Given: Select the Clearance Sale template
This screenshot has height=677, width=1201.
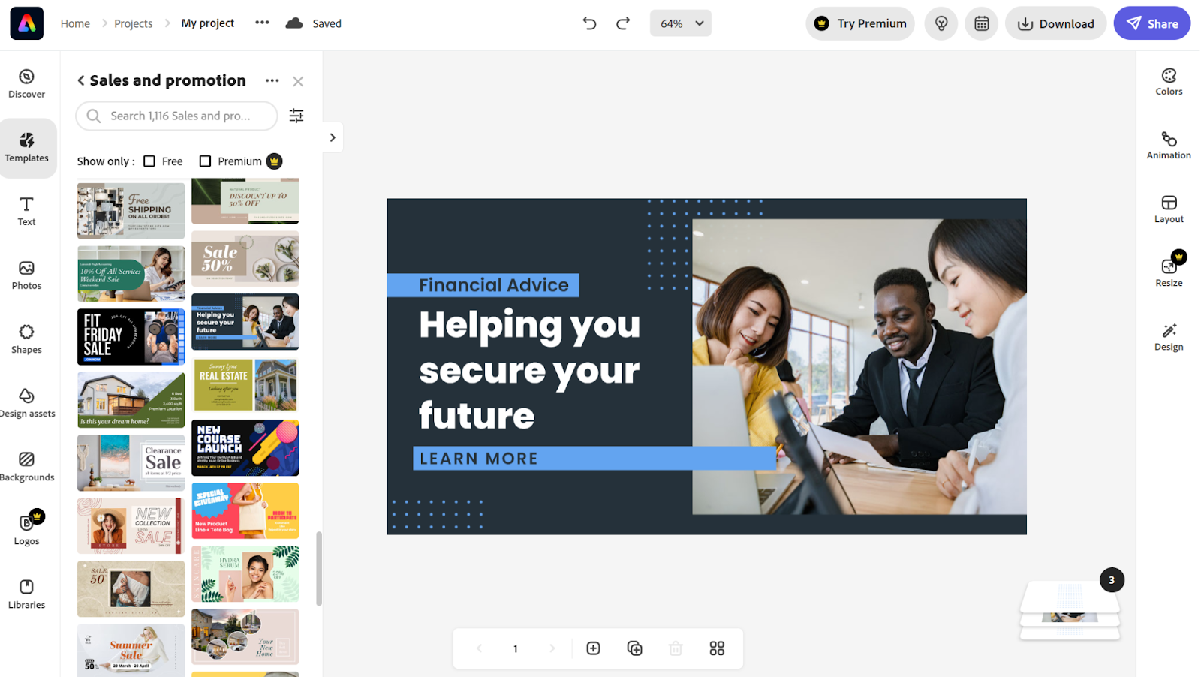Looking at the screenshot, I should point(131,463).
